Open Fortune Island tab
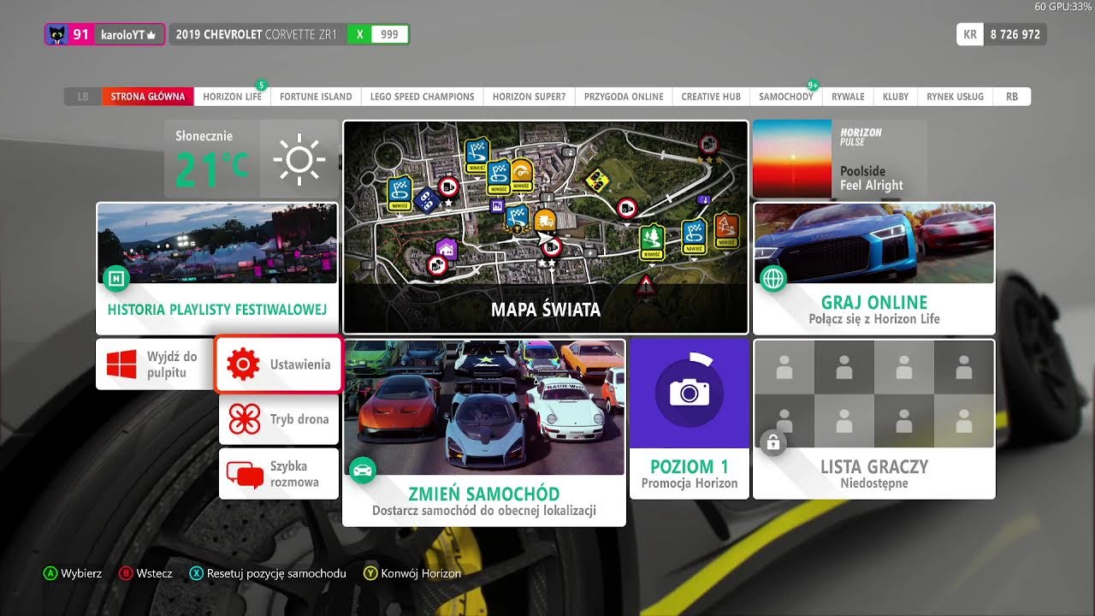Viewport: 1095px width, 616px height. [x=316, y=97]
